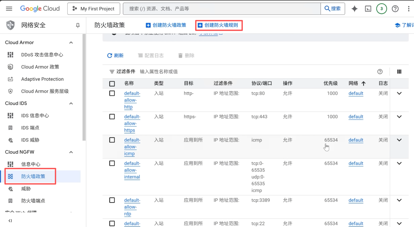Tick the default-allow-icmp rule checkbox
414x227 pixels.
pyautogui.click(x=112, y=140)
